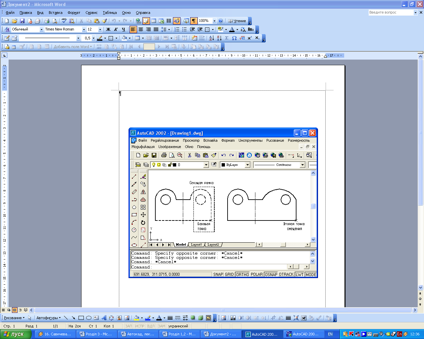The width and height of the screenshot is (424, 339).
Task: Toggle ИСПР track changes in status bar
Action: (x=140, y=326)
